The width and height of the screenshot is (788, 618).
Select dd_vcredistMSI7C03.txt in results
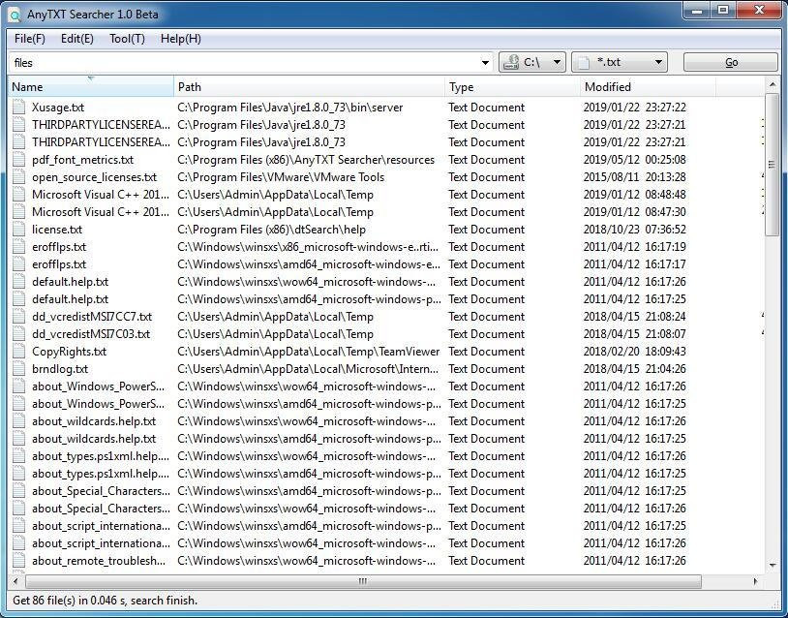[91, 334]
